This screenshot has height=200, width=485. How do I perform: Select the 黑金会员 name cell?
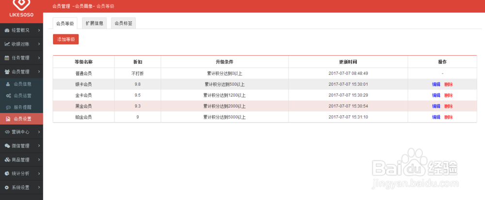click(83, 106)
